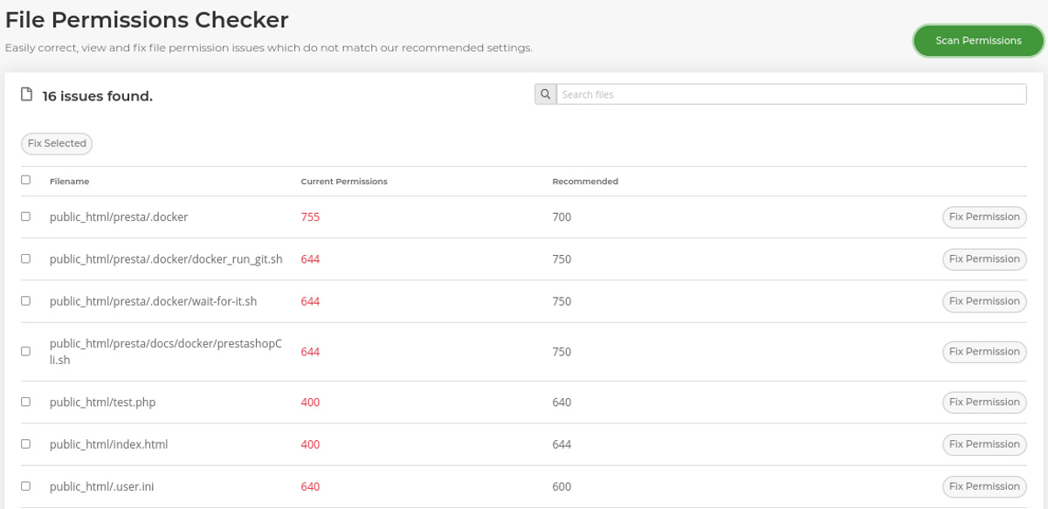1048x509 pixels.
Task: Select filename public_html/.user.ini
Action: click(x=102, y=486)
